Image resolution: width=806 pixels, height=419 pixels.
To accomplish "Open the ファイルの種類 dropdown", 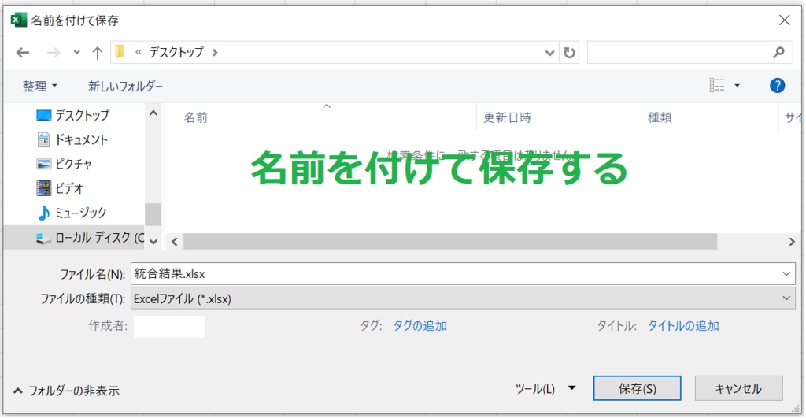I will [463, 298].
